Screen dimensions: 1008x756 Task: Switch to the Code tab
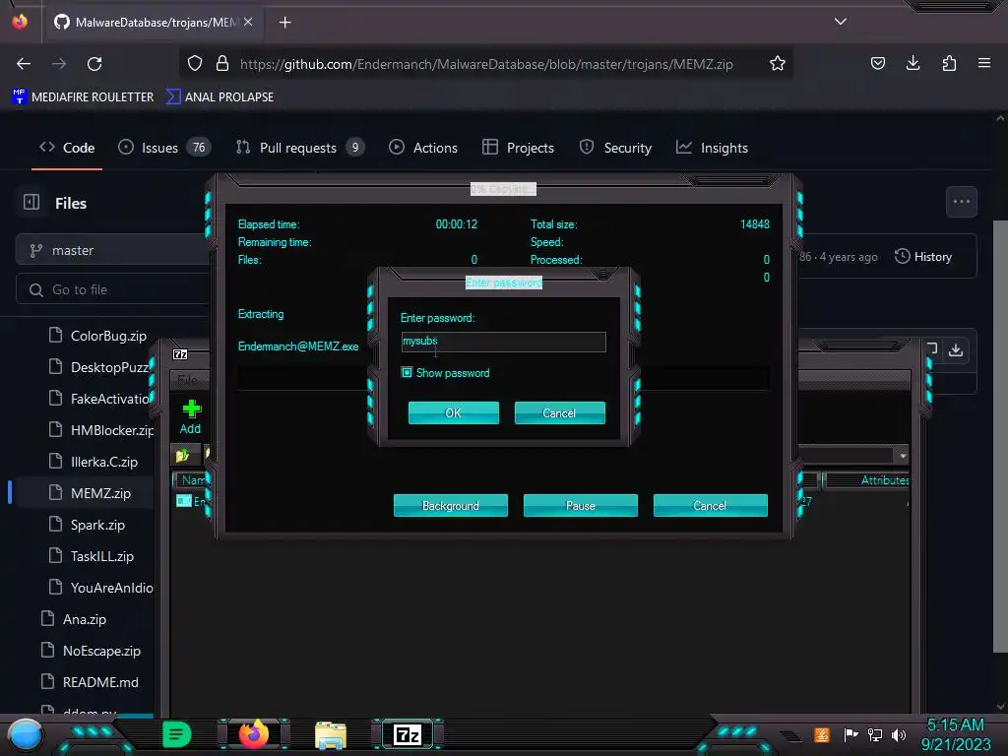tap(67, 148)
